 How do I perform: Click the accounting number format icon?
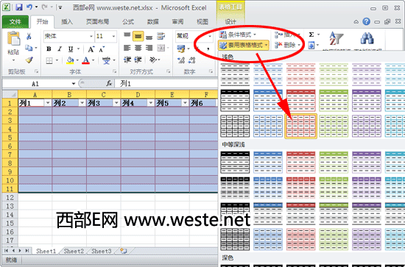181,49
